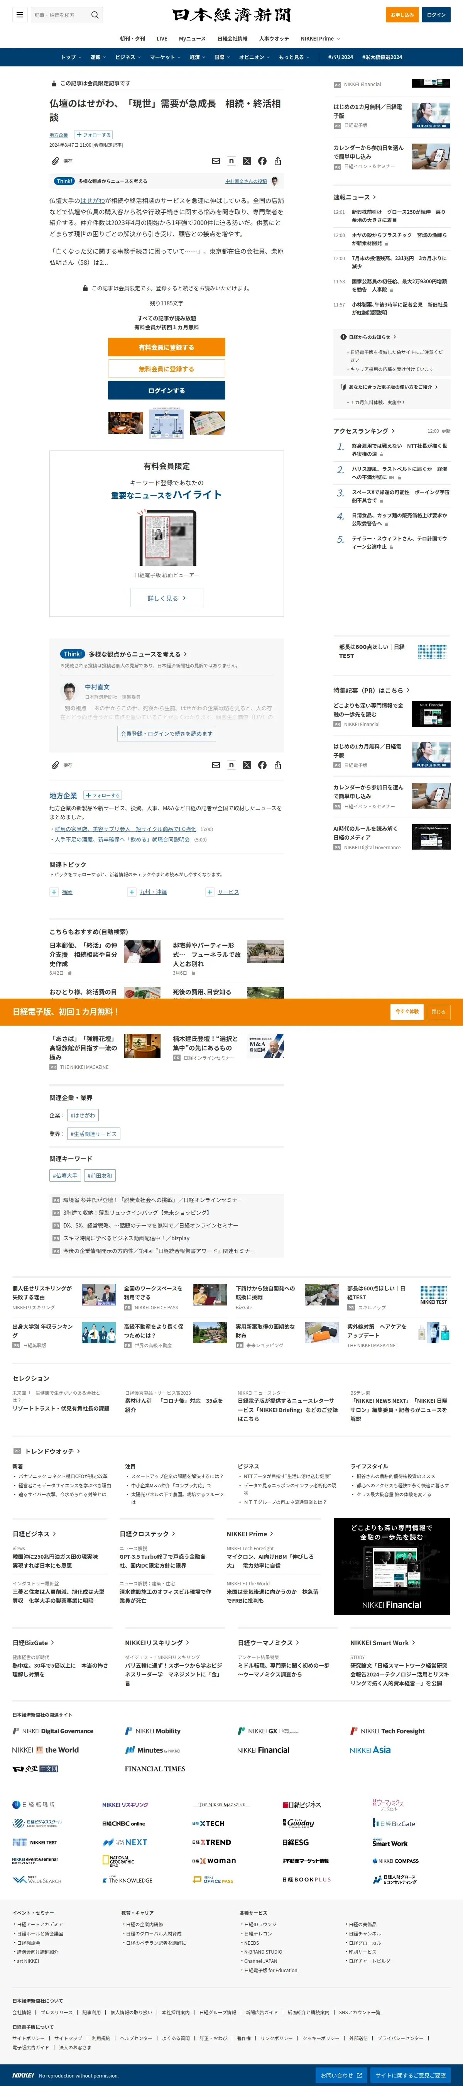
Task: Open the 日本経済新聞 masthead logo
Action: click(x=231, y=15)
